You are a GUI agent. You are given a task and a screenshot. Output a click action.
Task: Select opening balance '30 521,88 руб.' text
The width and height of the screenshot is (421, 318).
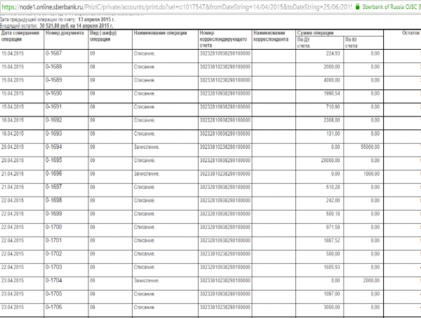55,26
